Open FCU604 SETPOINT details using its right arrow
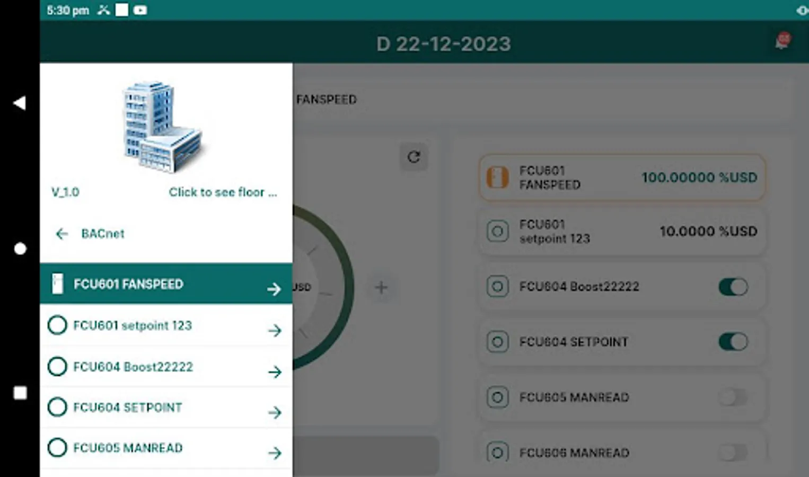Screen dimensions: 809x477 (x=275, y=412)
